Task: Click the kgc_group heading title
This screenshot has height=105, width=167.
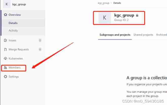Action: click(124, 15)
